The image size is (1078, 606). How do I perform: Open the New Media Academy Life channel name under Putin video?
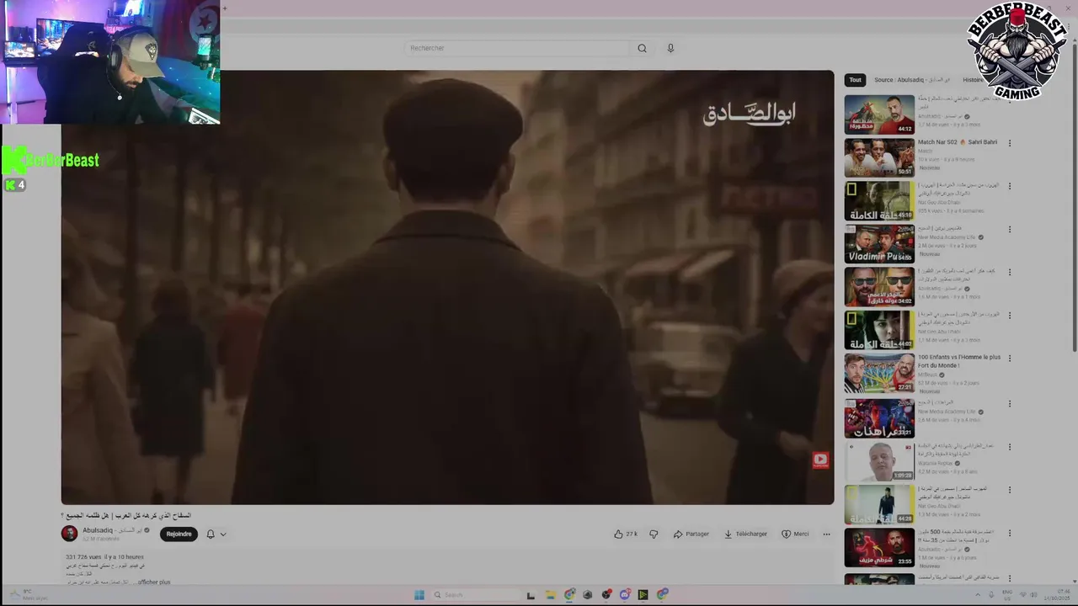(x=947, y=237)
